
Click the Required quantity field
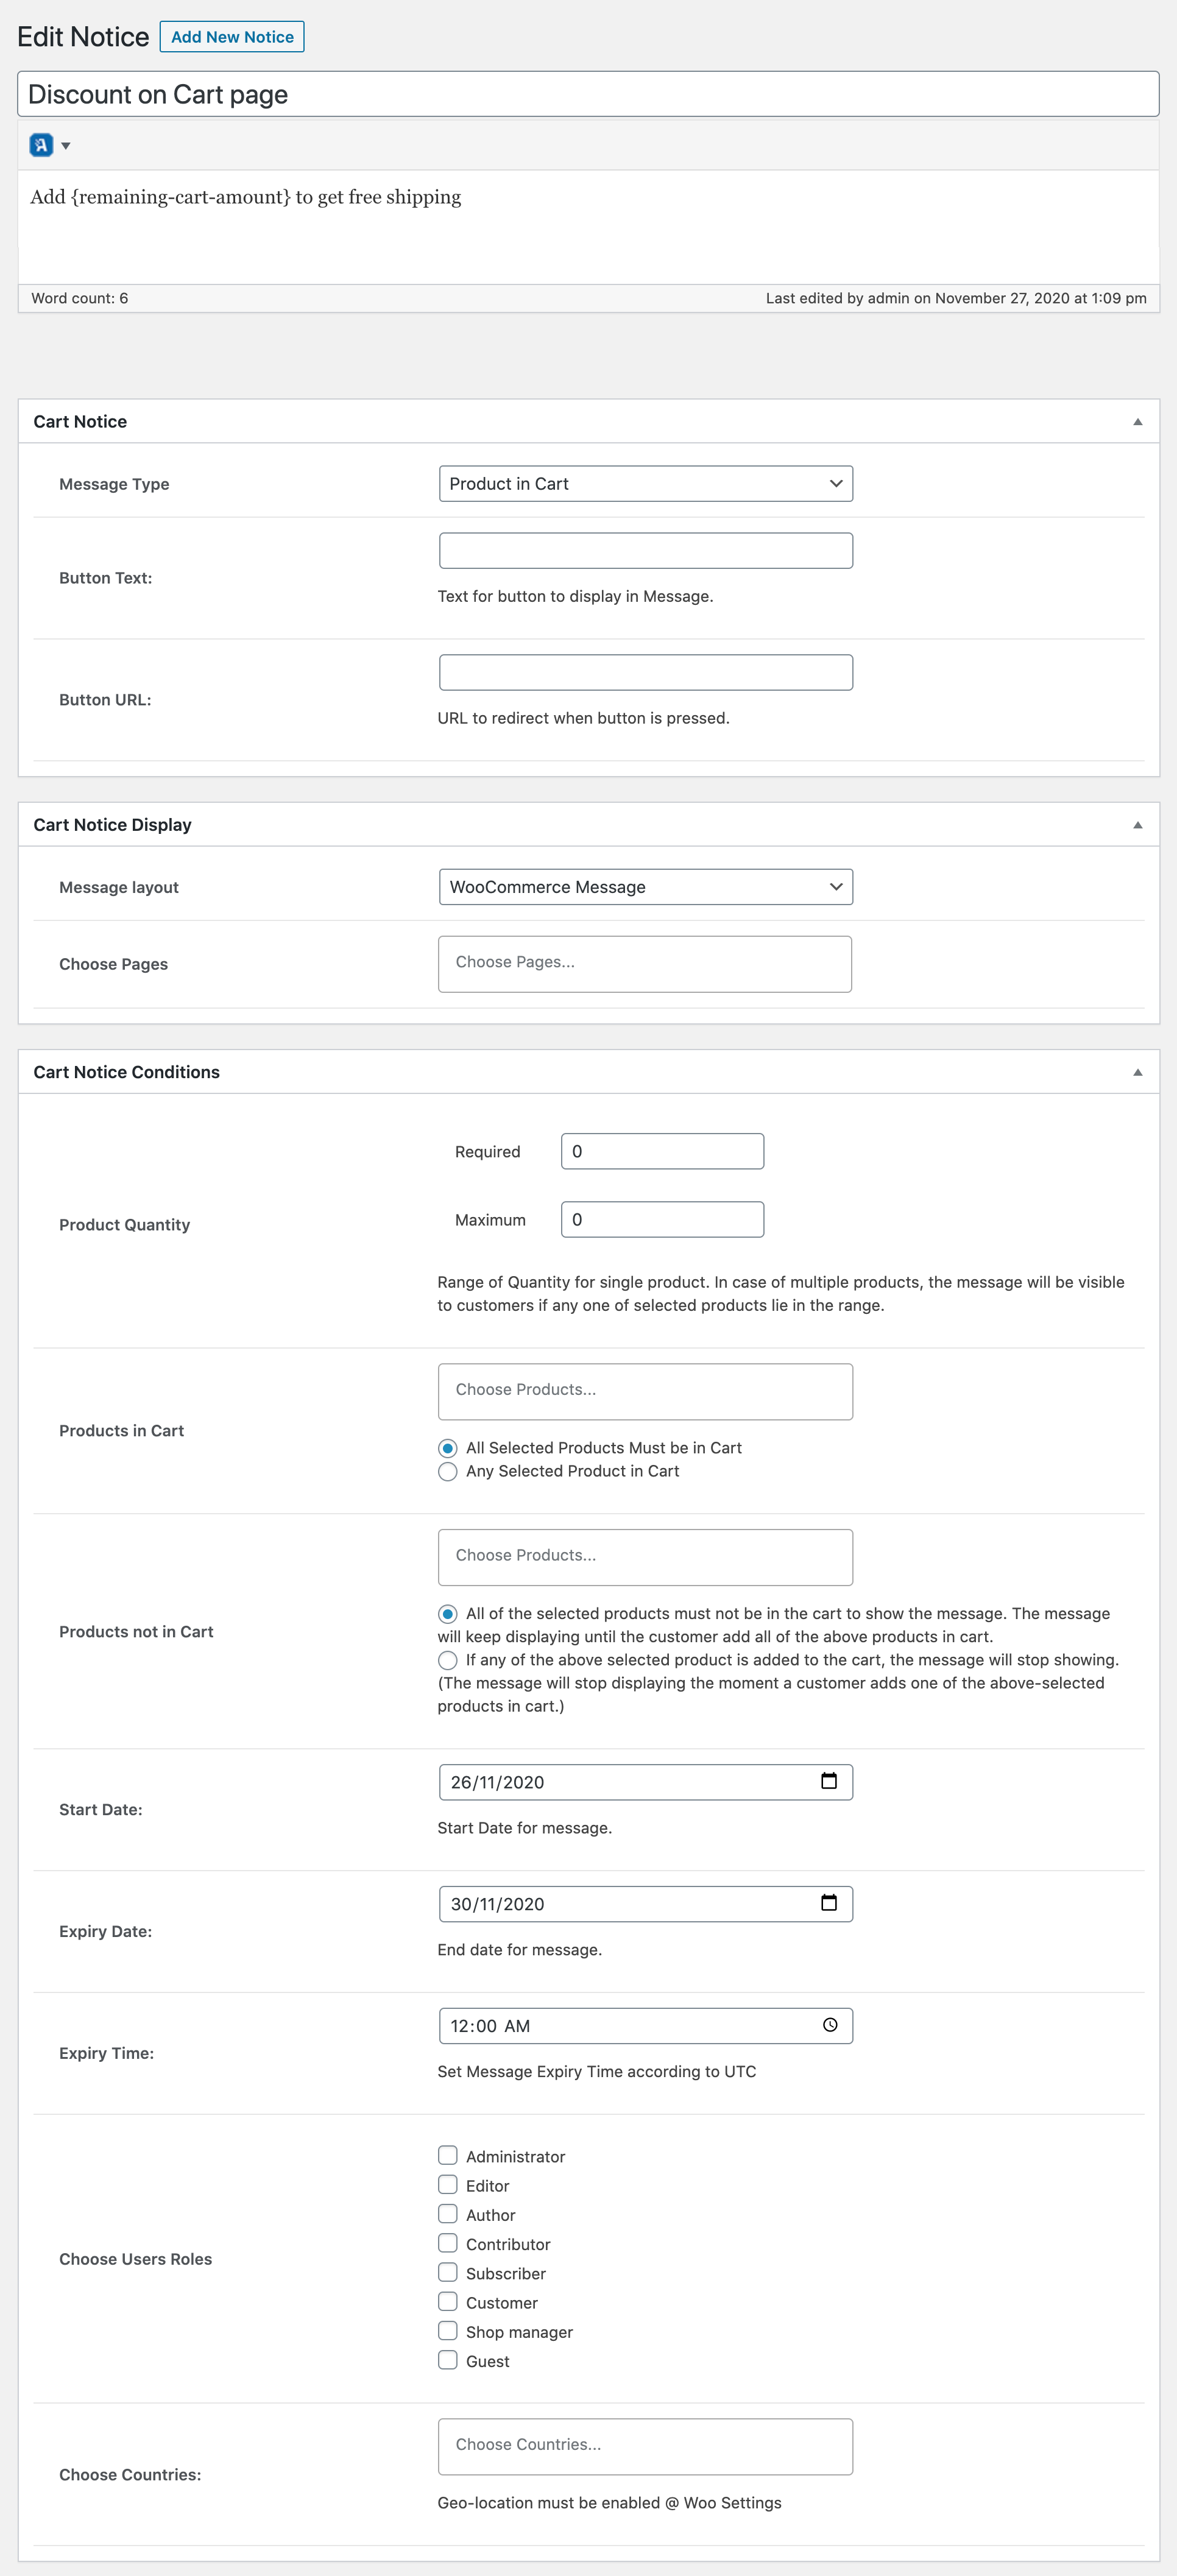pyautogui.click(x=661, y=1151)
